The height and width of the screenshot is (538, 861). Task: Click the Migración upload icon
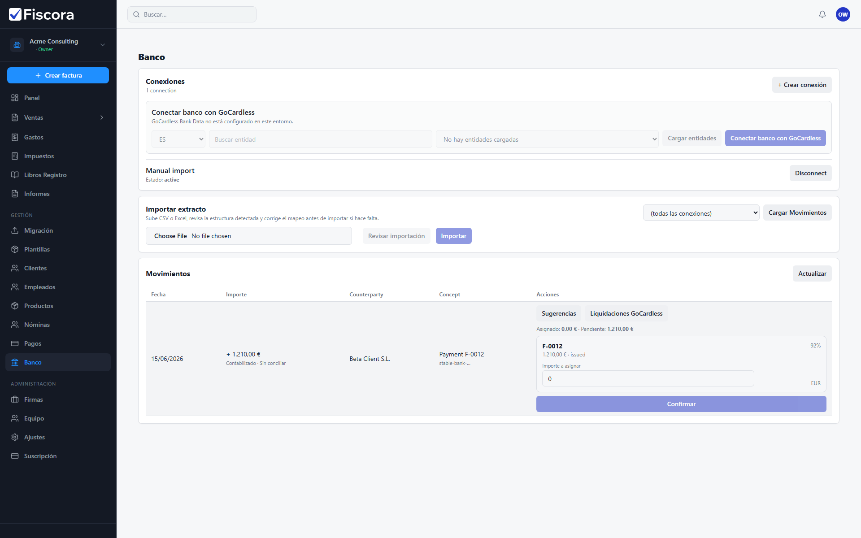pos(15,230)
